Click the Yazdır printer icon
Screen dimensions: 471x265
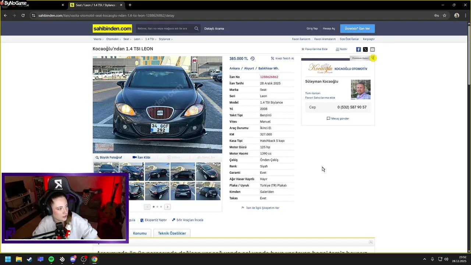[x=337, y=49]
